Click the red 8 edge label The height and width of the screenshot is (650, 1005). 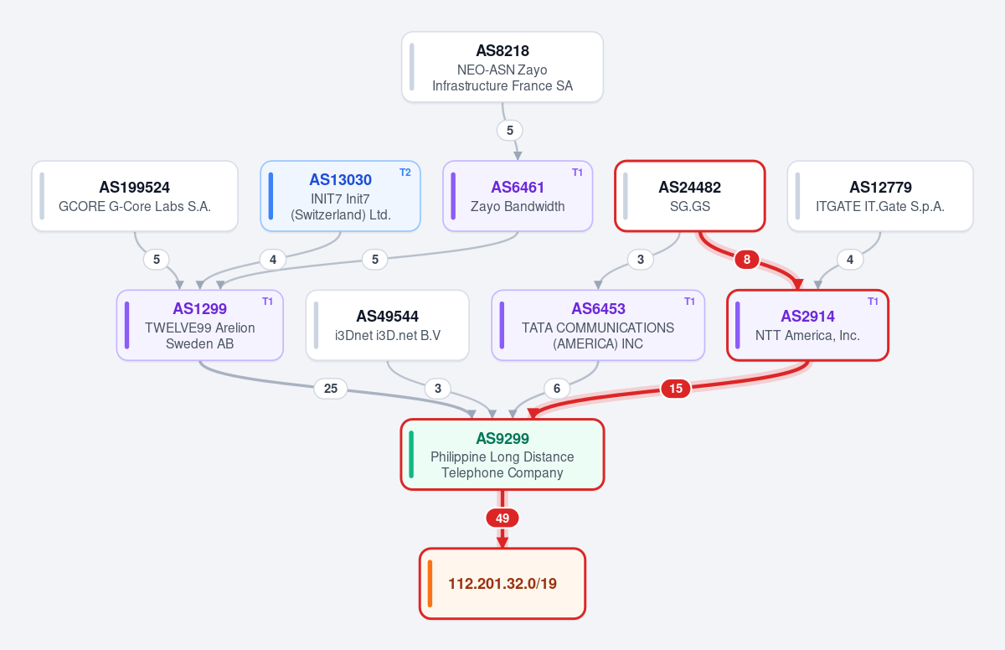click(x=747, y=260)
